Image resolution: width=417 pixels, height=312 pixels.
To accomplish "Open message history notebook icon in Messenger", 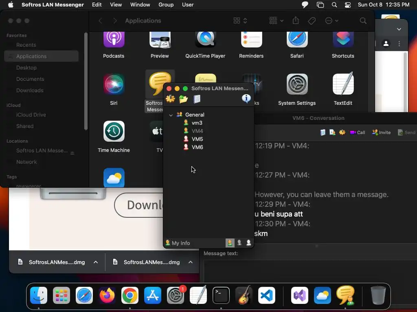I will pyautogui.click(x=197, y=99).
